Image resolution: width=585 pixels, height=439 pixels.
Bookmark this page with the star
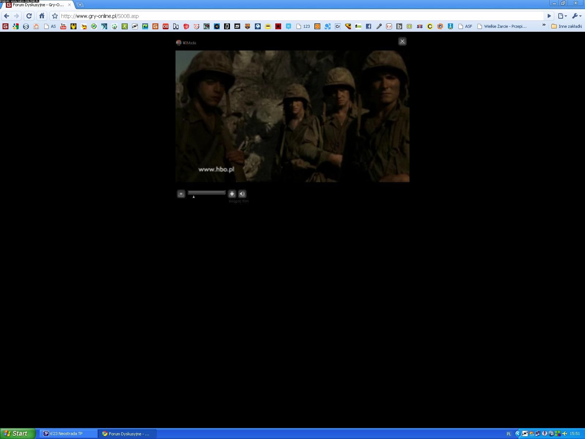(55, 16)
